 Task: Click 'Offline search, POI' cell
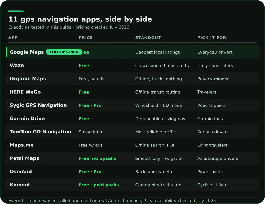[x=154, y=145]
